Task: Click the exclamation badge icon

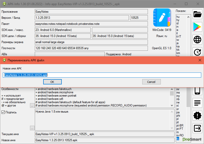Action: [197, 116]
